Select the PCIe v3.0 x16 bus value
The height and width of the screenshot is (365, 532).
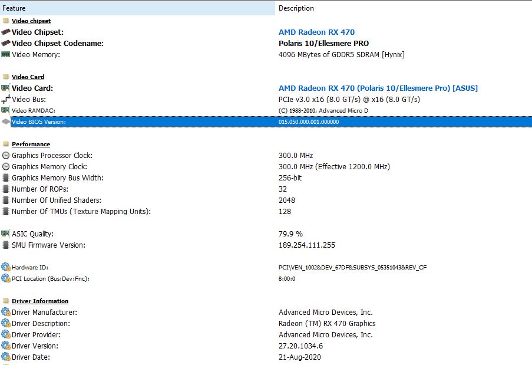tap(349, 100)
